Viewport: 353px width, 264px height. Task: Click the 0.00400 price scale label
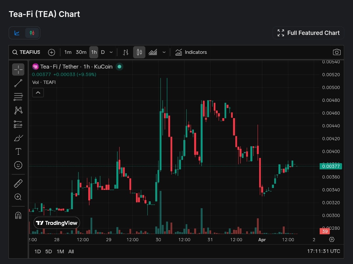point(331,151)
